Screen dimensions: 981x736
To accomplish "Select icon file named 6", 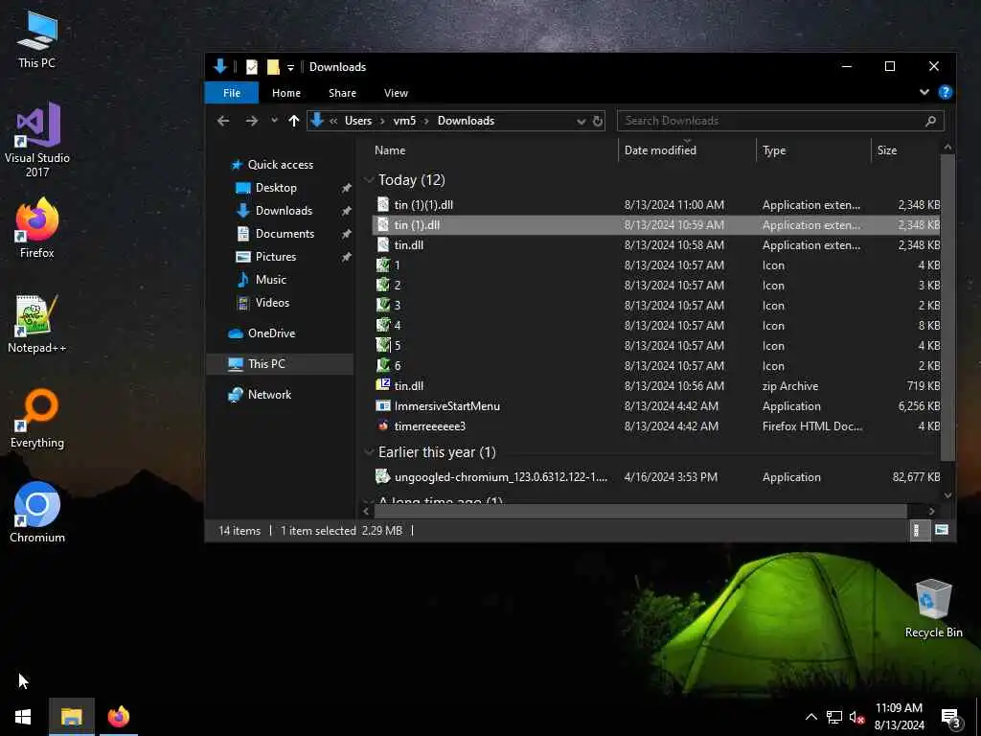I will [x=655, y=366].
